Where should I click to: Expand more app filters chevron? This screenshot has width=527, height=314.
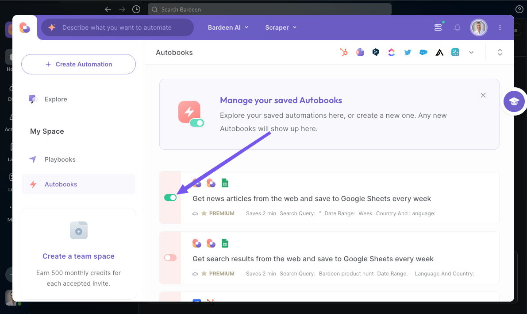point(471,53)
